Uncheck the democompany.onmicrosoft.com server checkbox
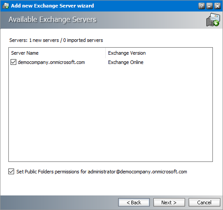 [x=13, y=62]
